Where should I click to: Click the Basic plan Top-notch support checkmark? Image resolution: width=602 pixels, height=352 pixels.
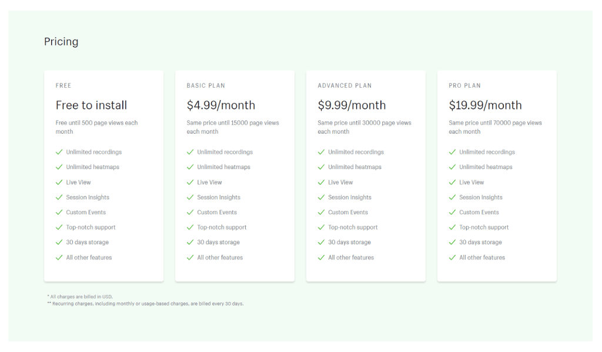pos(190,227)
